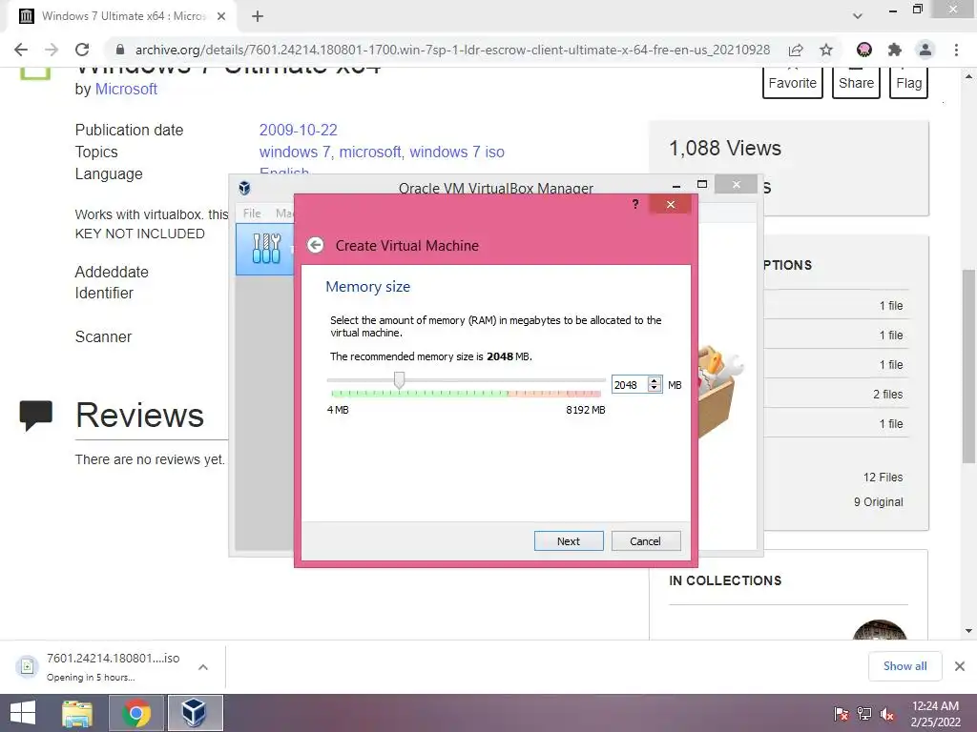Open the 2009-10-22 publication date link
977x732 pixels.
pos(299,130)
